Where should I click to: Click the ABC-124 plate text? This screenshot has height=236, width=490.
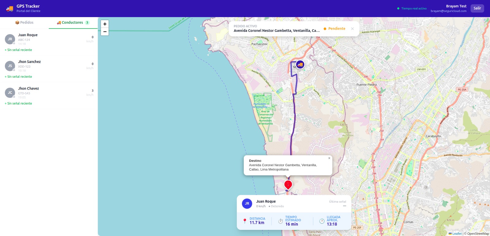coord(24,40)
